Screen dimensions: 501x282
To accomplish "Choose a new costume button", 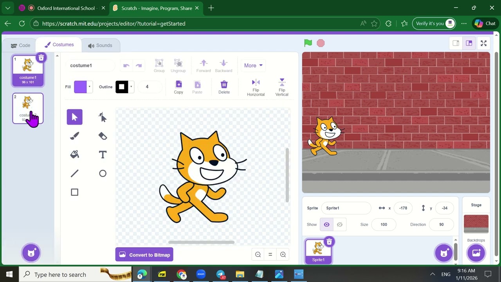I will point(31,253).
